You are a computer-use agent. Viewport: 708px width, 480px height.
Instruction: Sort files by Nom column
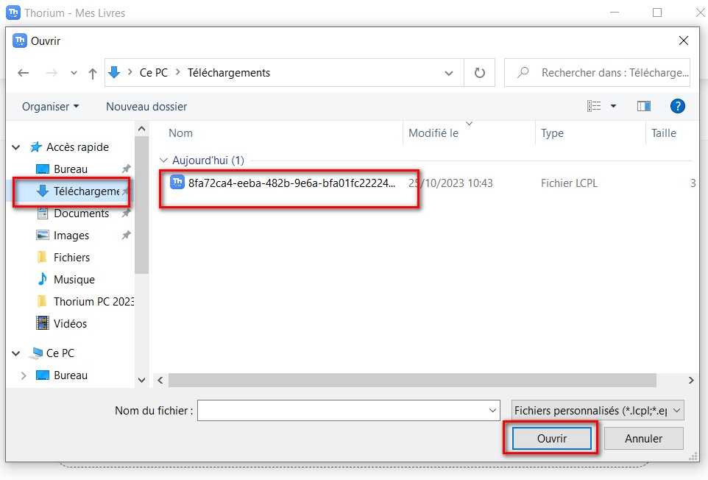180,133
